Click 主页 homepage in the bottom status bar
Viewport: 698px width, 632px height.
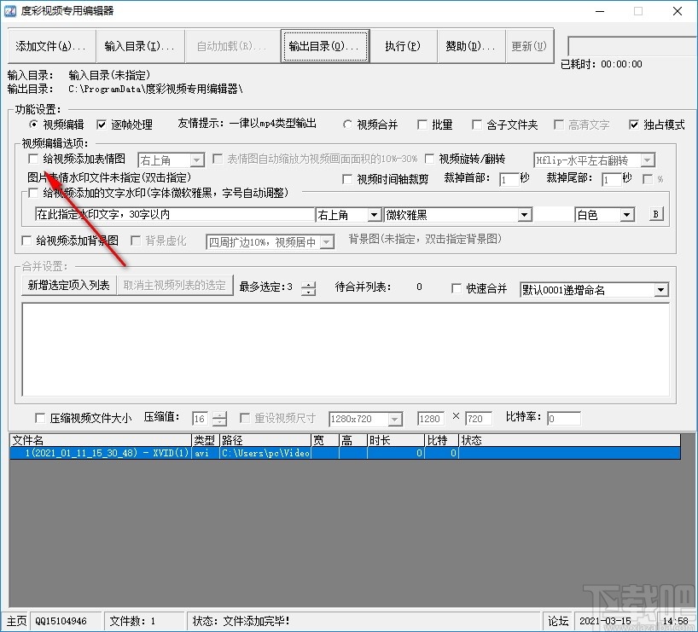(x=14, y=621)
